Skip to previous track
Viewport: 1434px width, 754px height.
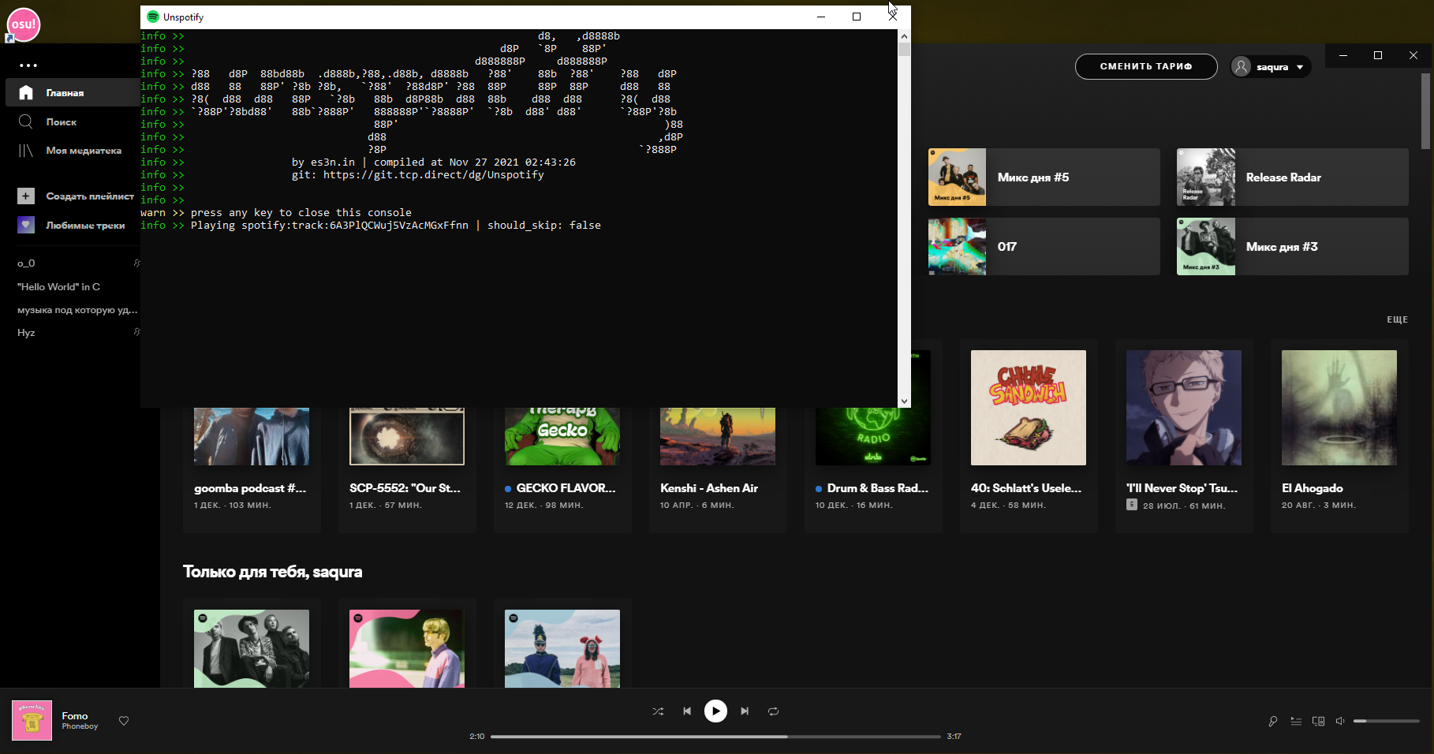click(687, 711)
